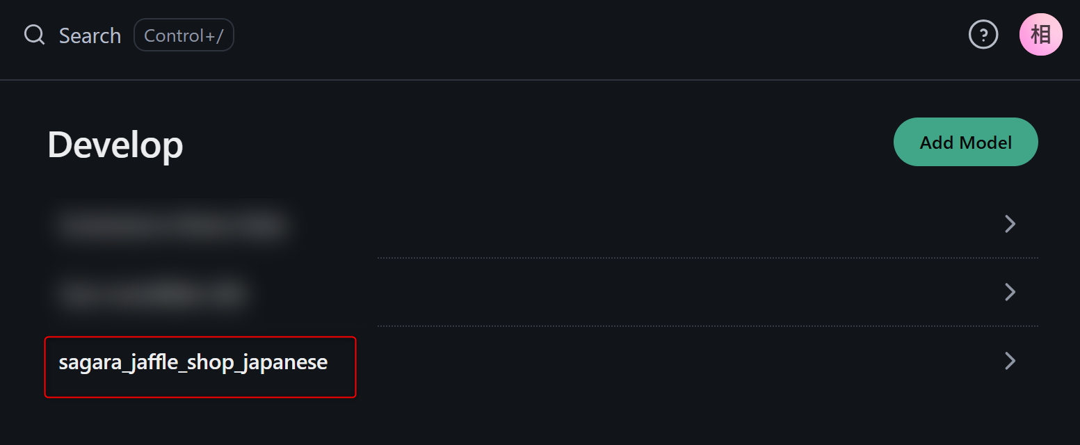This screenshot has height=445, width=1080.
Task: Open the help question mark icon
Action: point(983,35)
